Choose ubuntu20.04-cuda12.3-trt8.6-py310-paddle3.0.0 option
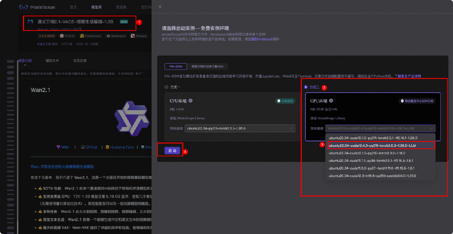453x234 pixels. (380, 175)
